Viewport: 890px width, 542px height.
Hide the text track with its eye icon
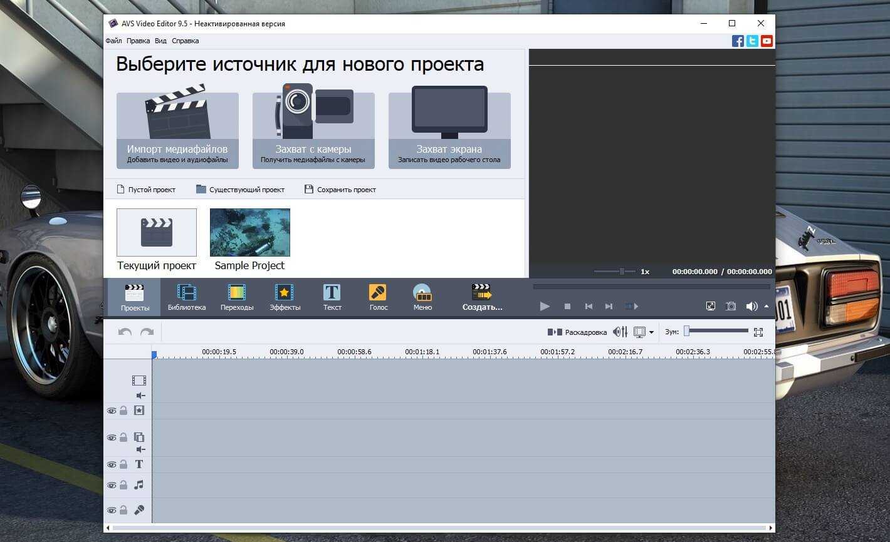pyautogui.click(x=112, y=464)
